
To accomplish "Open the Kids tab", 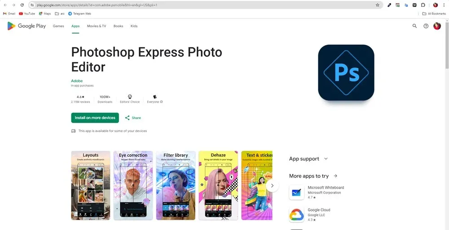I will coord(134,26).
